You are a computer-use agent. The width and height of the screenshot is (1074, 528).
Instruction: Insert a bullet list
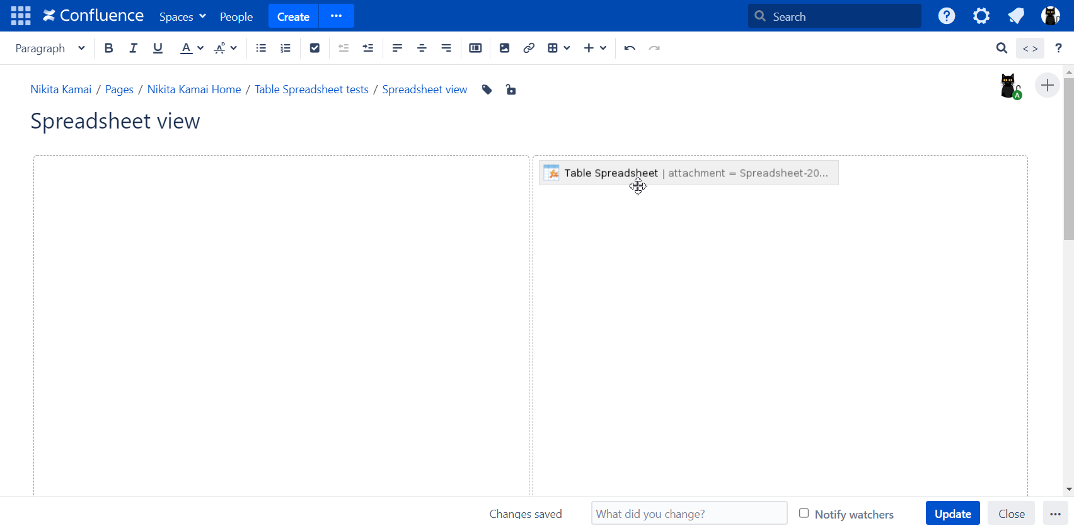[261, 48]
